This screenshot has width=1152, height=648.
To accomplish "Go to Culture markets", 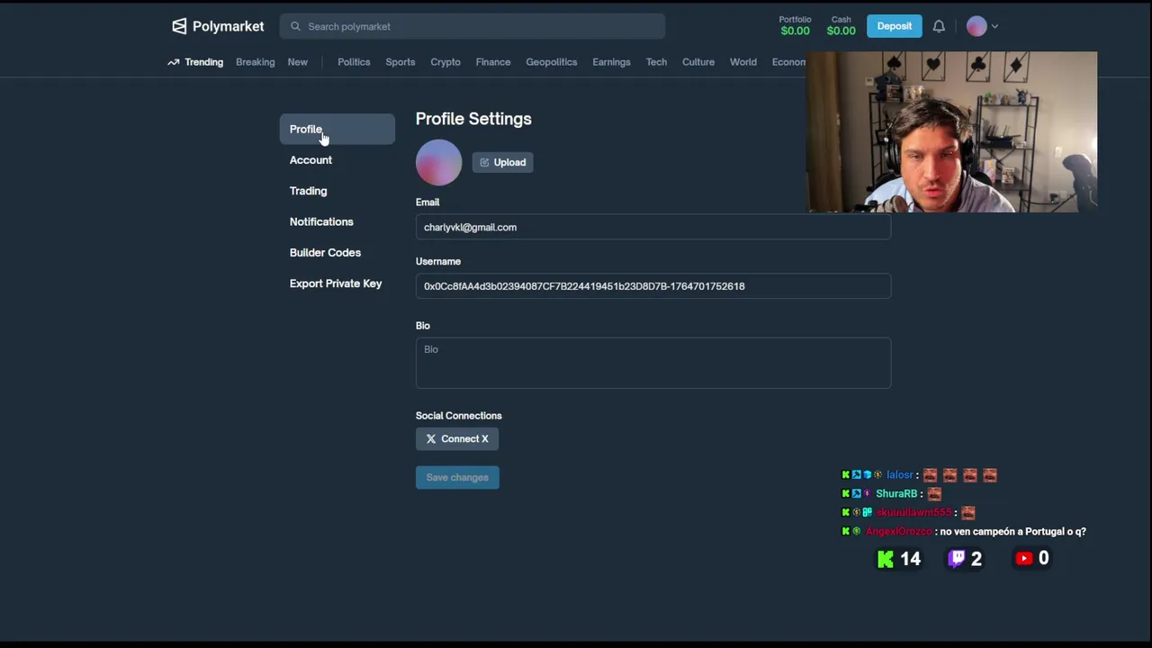I will 698,62.
